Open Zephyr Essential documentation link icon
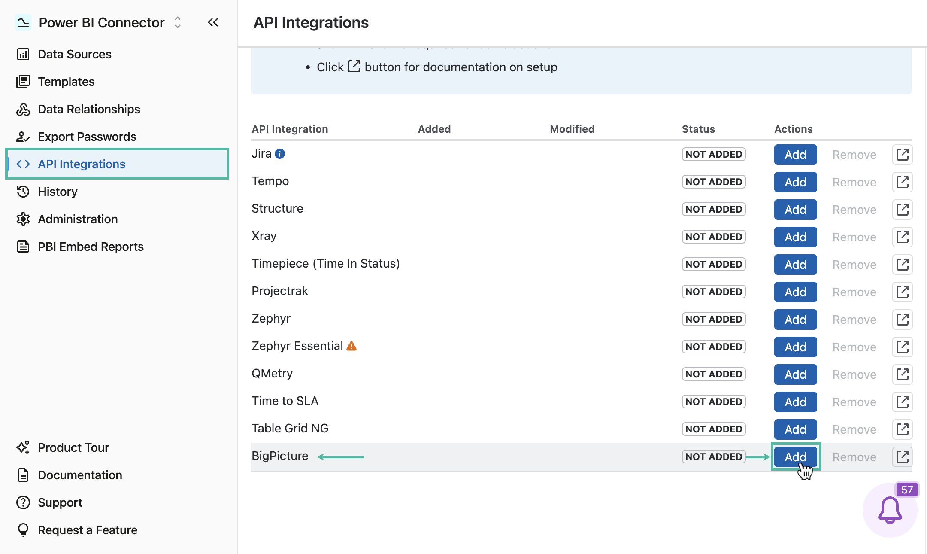 902,347
